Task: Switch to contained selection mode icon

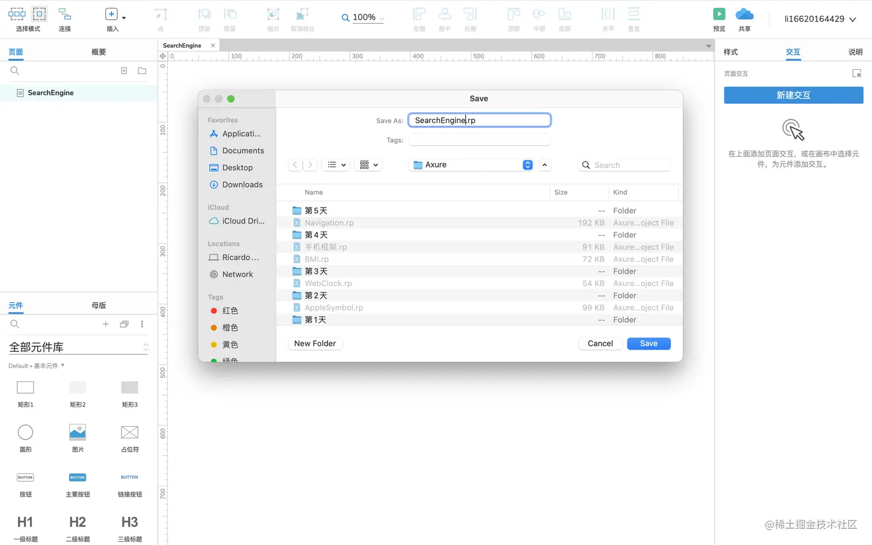Action: tap(39, 14)
